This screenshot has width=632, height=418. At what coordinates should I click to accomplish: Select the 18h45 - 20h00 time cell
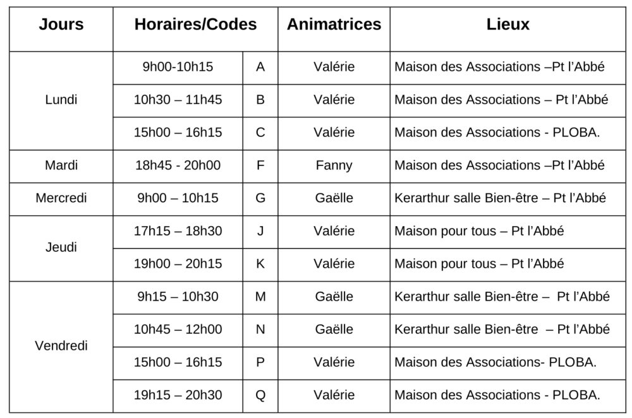click(x=178, y=165)
